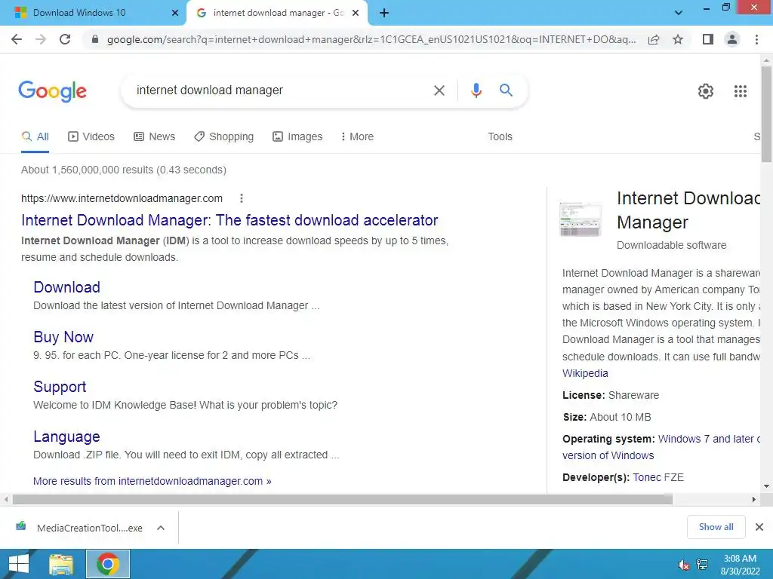The width and height of the screenshot is (773, 579).
Task: Open the Support sitelink
Action: click(60, 387)
